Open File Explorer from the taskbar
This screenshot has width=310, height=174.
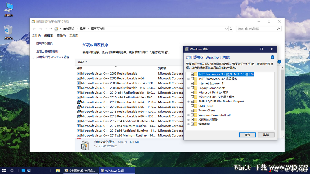58,171
